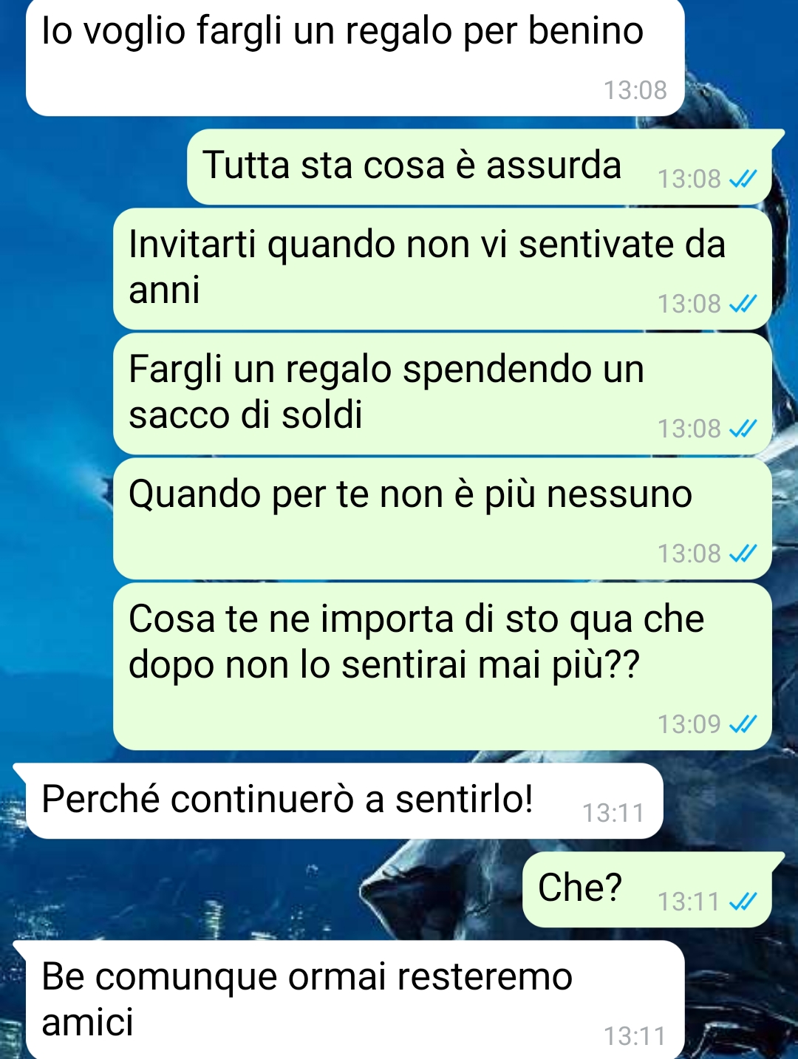Tap the double check mark beside 'Tutta sta cosa è assurda'
The height and width of the screenshot is (1059, 798).
pyautogui.click(x=743, y=179)
